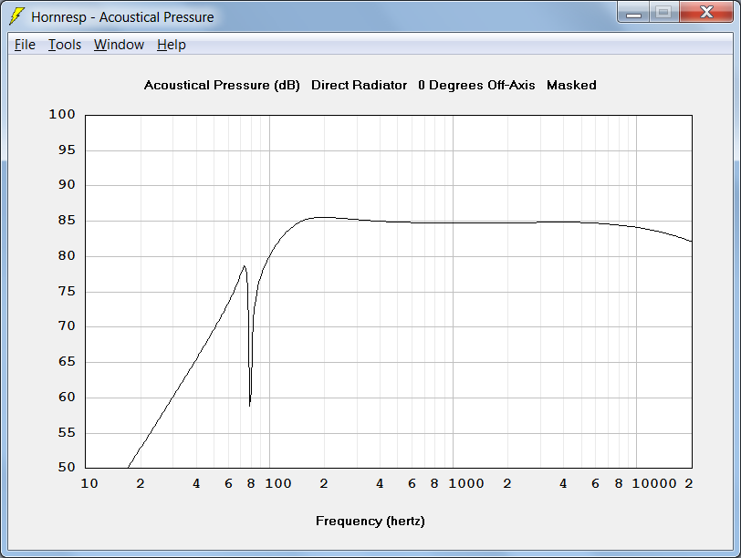Close the Acoustical Pressure window
Screen dimensions: 741x558
(x=706, y=12)
